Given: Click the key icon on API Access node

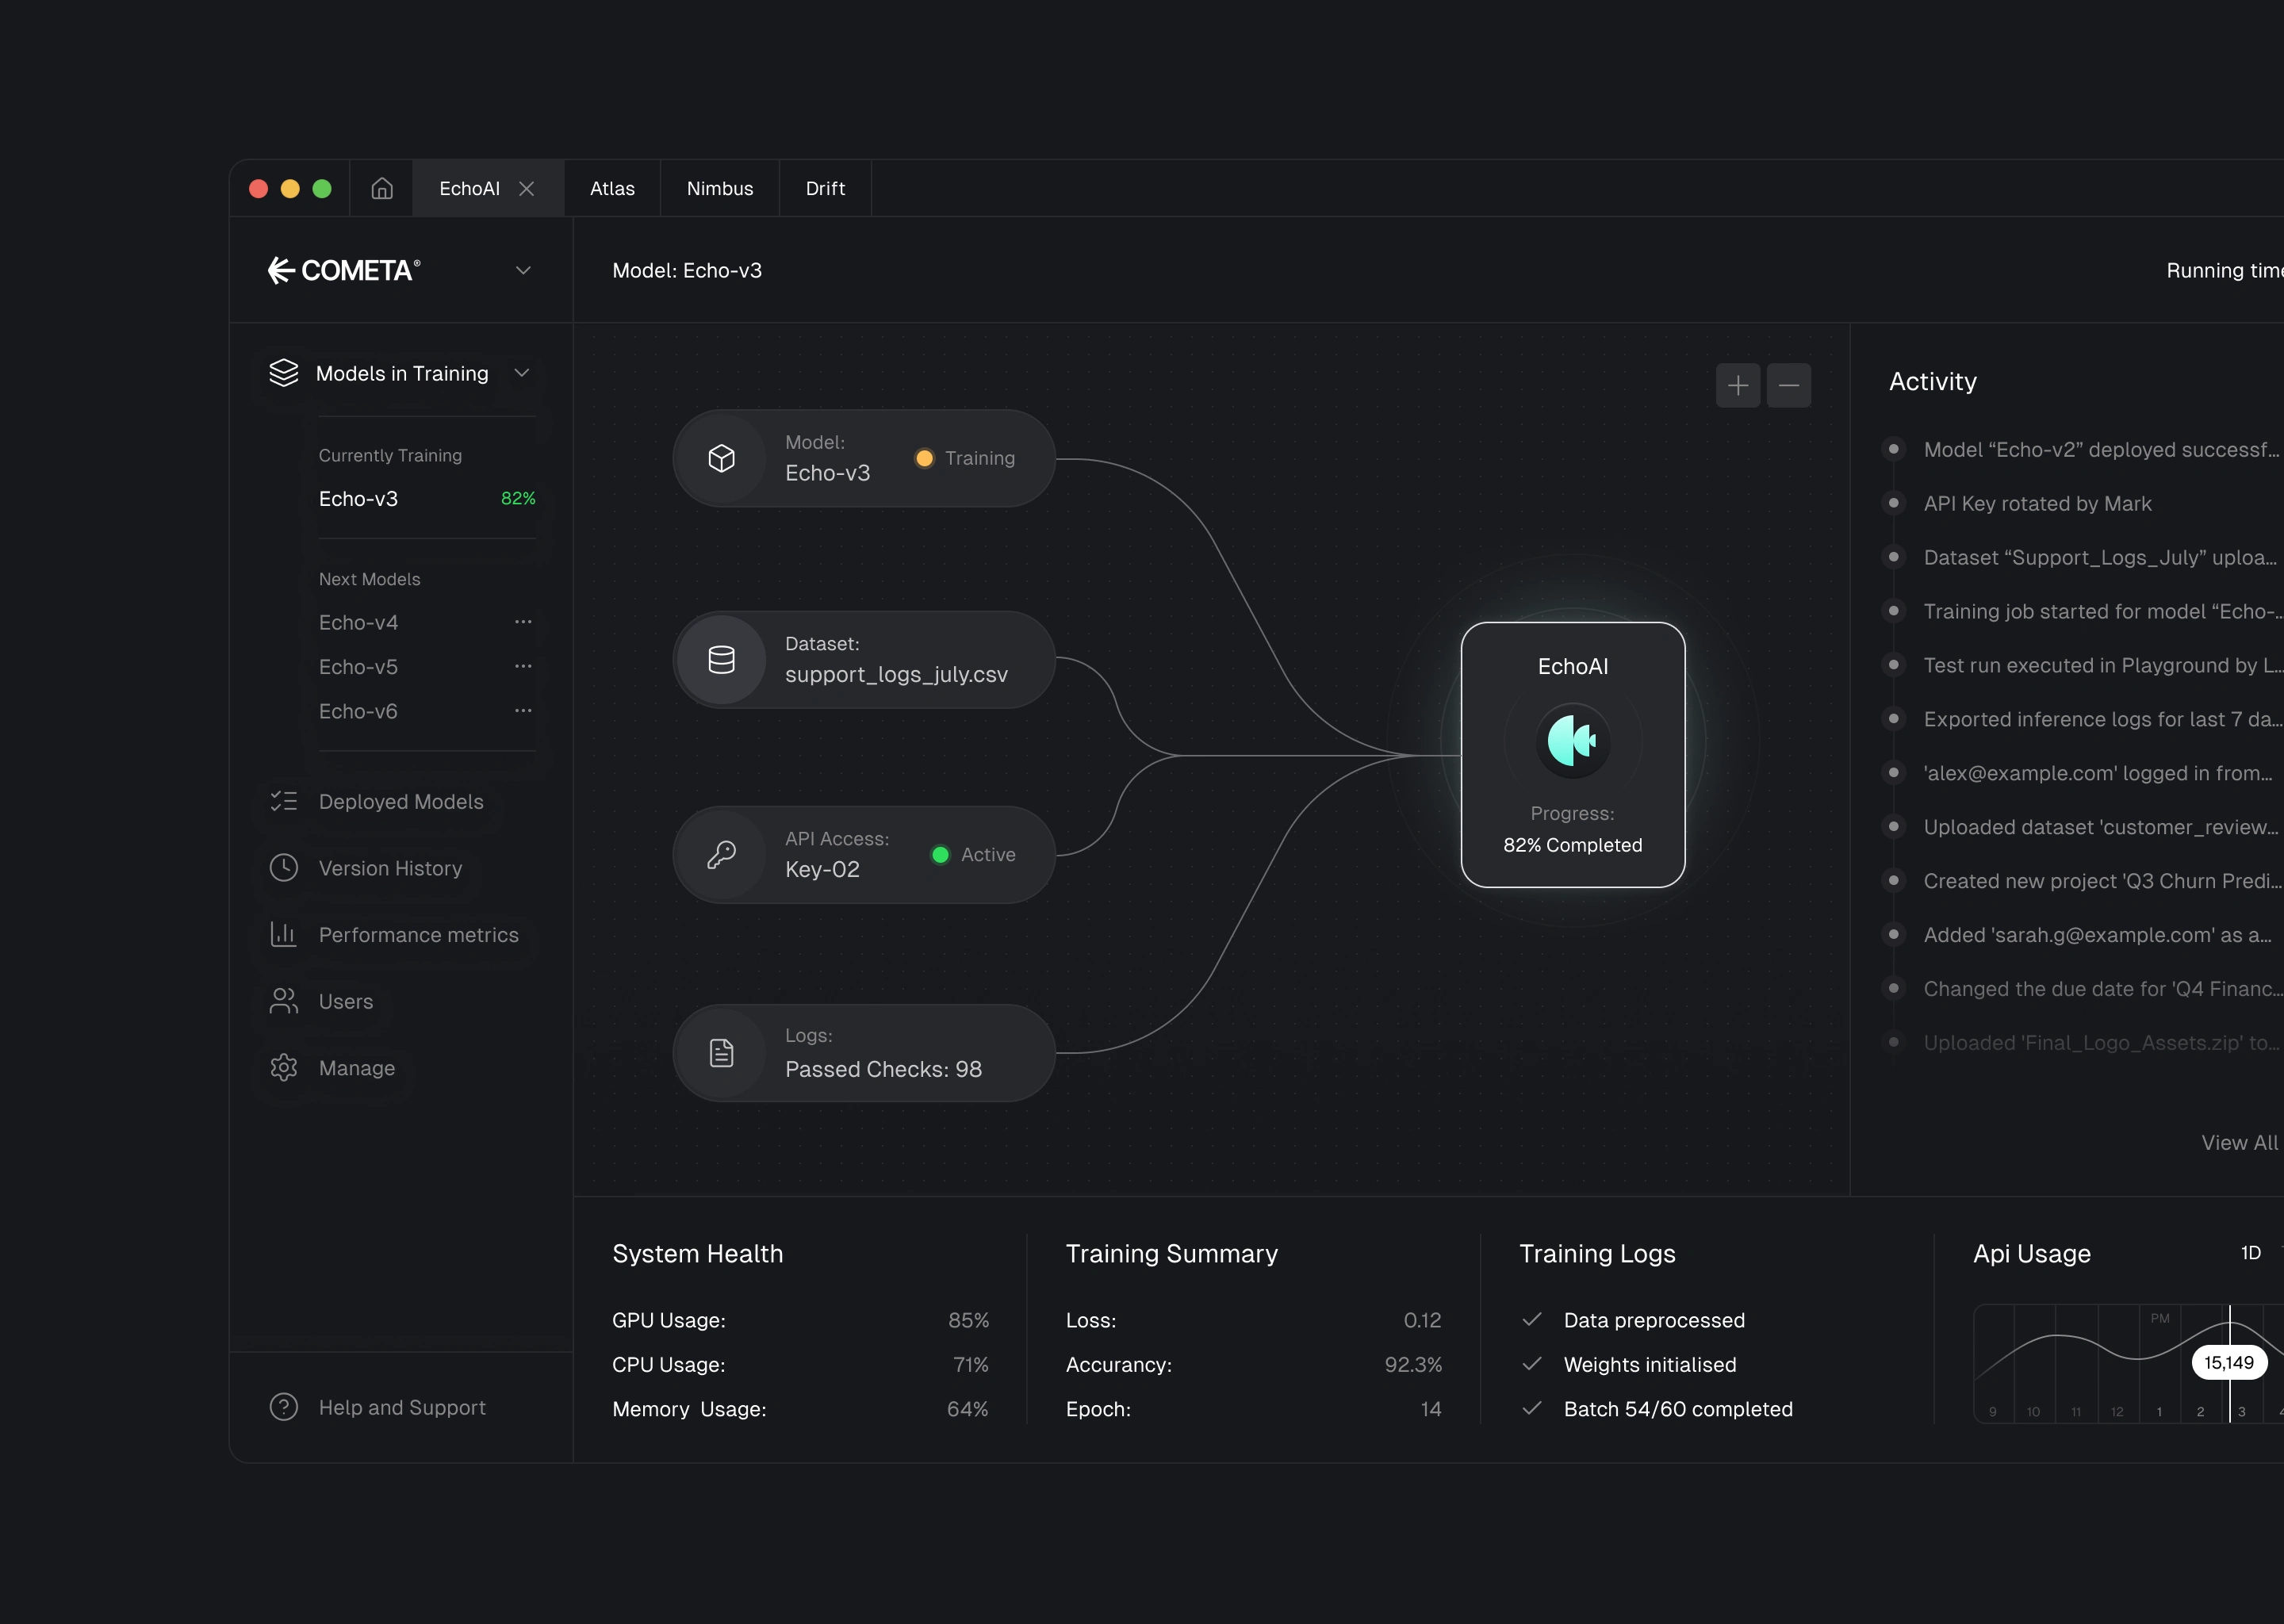Looking at the screenshot, I should 721,854.
